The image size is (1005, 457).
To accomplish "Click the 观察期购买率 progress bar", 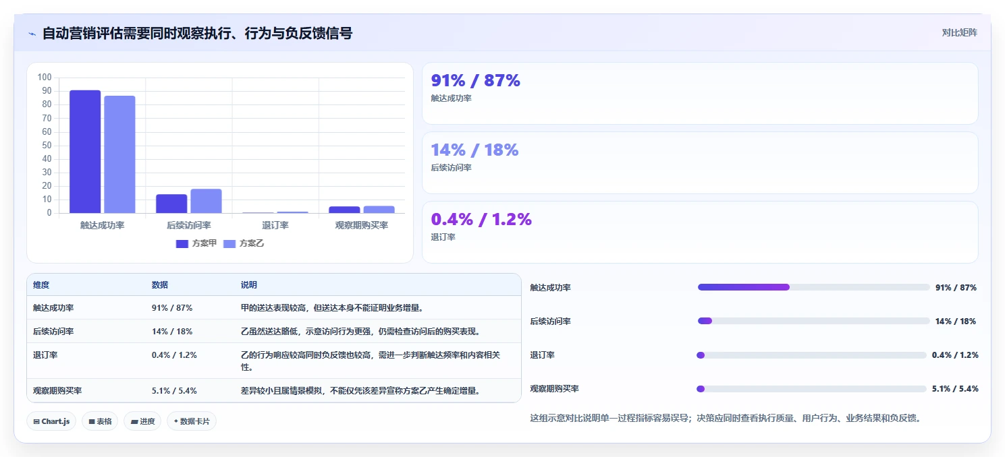I will 811,389.
